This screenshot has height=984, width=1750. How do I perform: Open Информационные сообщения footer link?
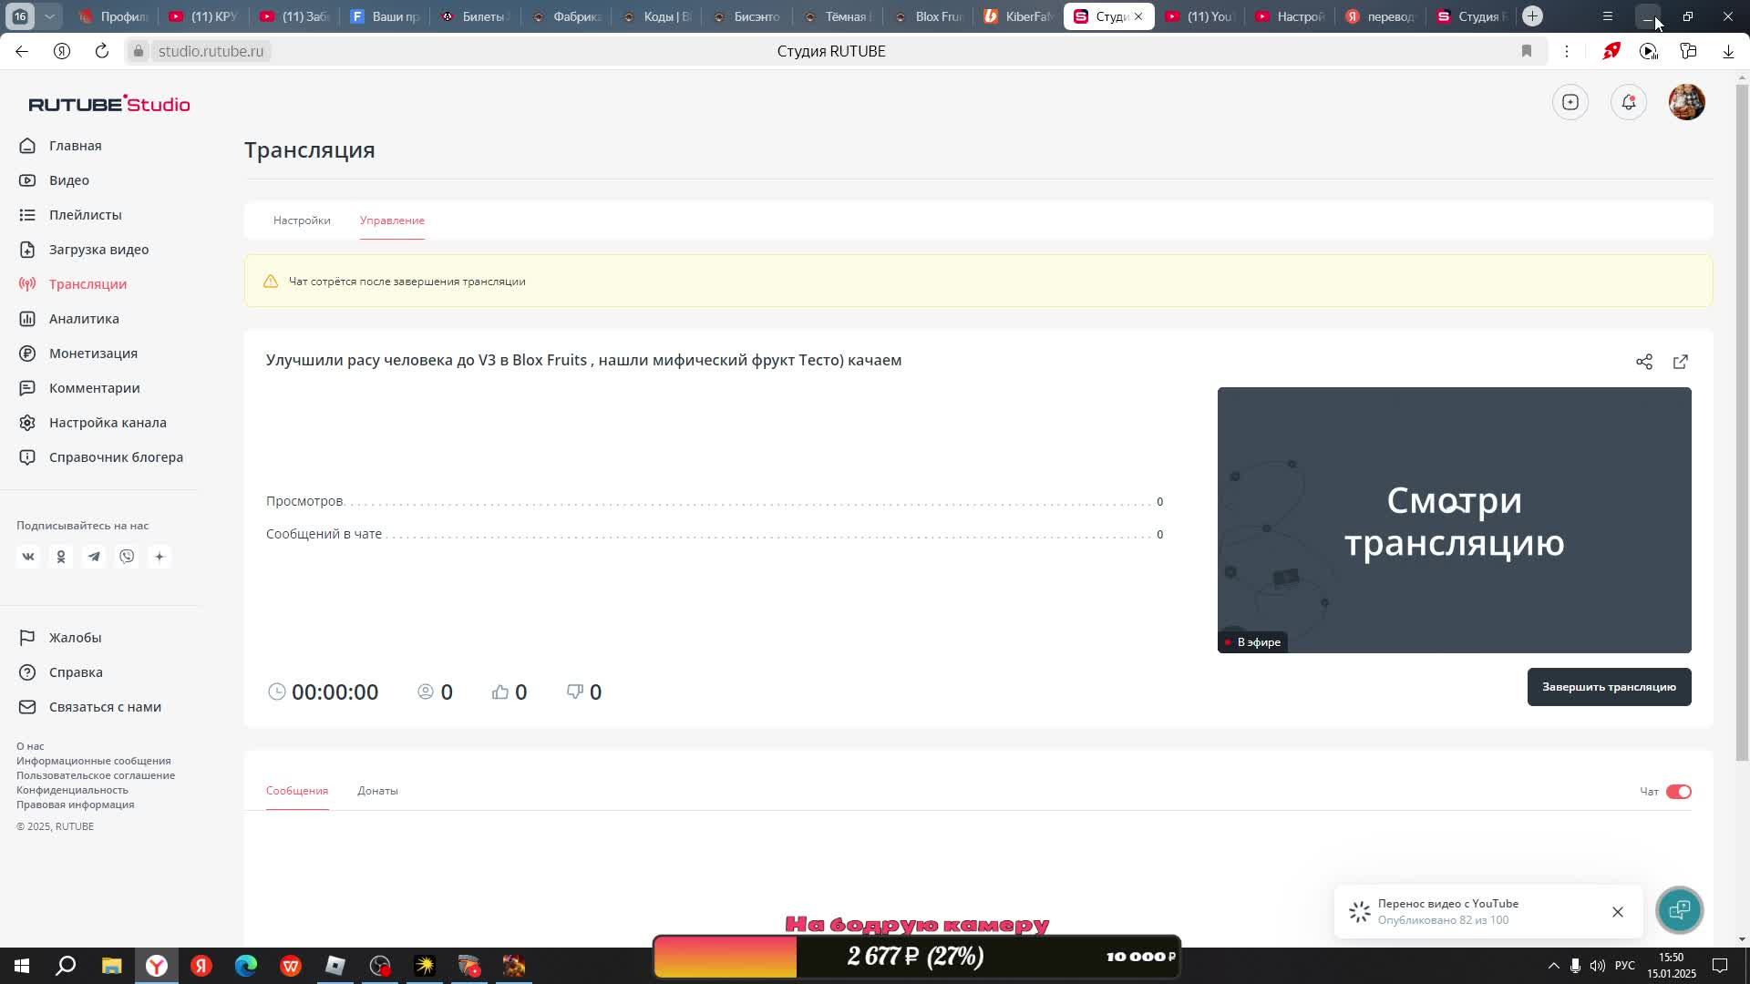click(93, 761)
